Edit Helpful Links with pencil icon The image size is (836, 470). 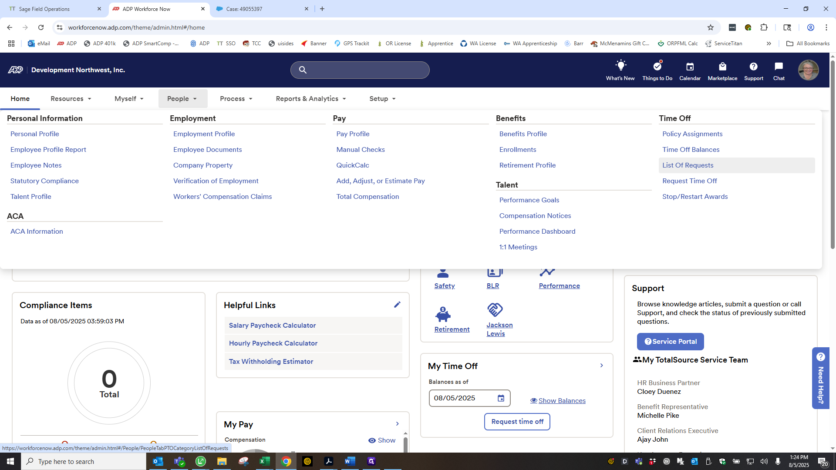(397, 305)
